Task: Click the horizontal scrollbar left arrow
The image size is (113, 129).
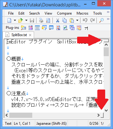Action: pos(7,115)
